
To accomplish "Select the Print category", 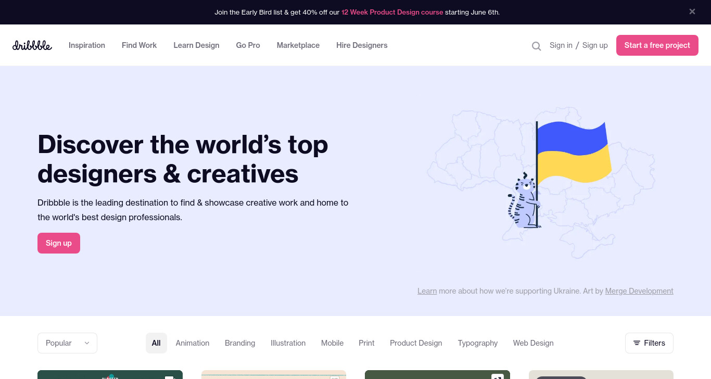I will coord(366,343).
